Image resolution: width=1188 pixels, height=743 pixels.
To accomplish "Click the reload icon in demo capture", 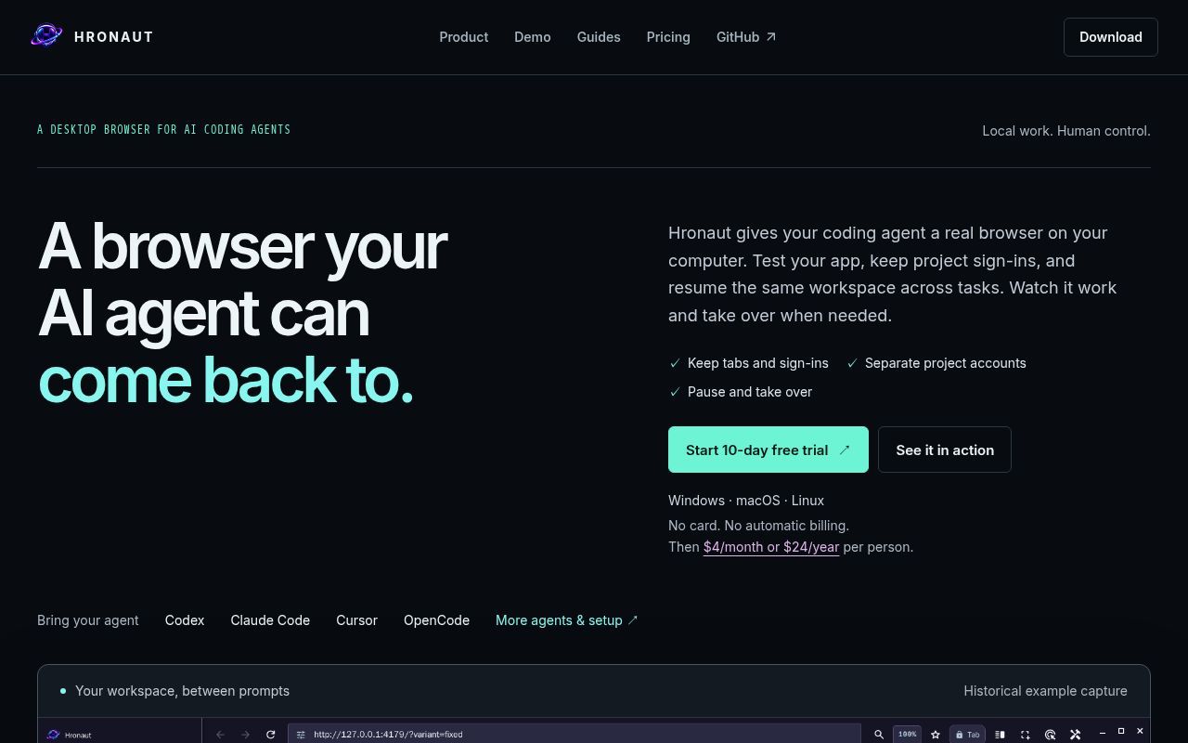I will 271,735.
